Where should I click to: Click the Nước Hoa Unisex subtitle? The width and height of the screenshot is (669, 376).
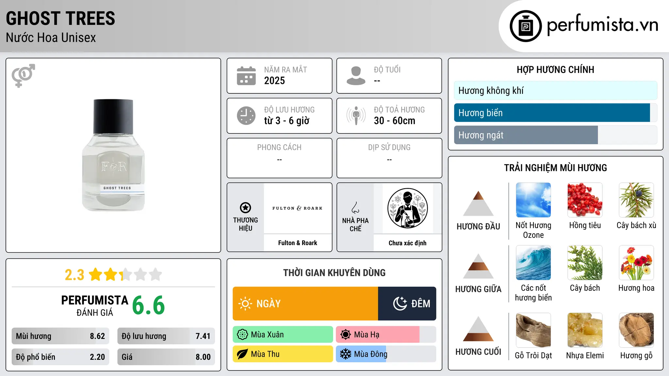51,38
